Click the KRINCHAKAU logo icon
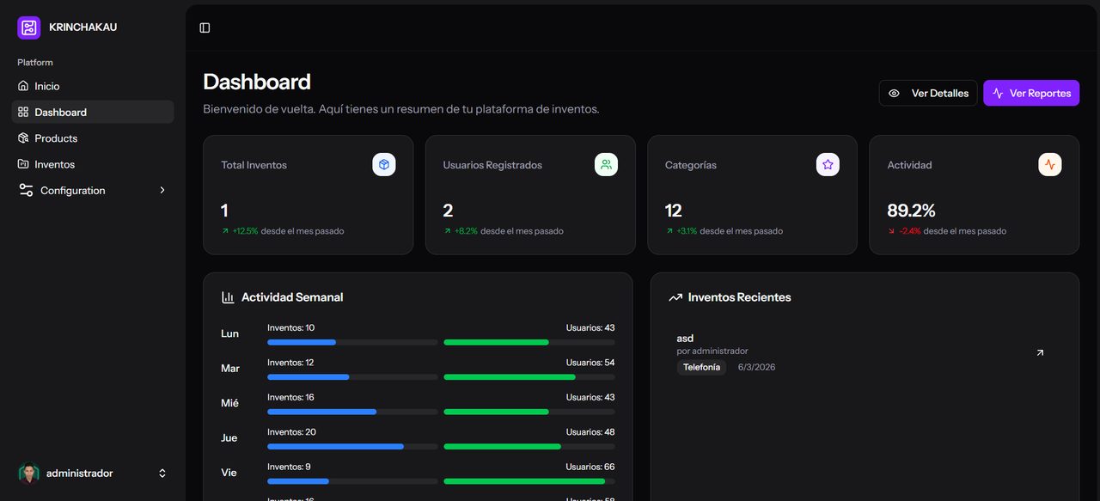The width and height of the screenshot is (1100, 501). coord(28,27)
